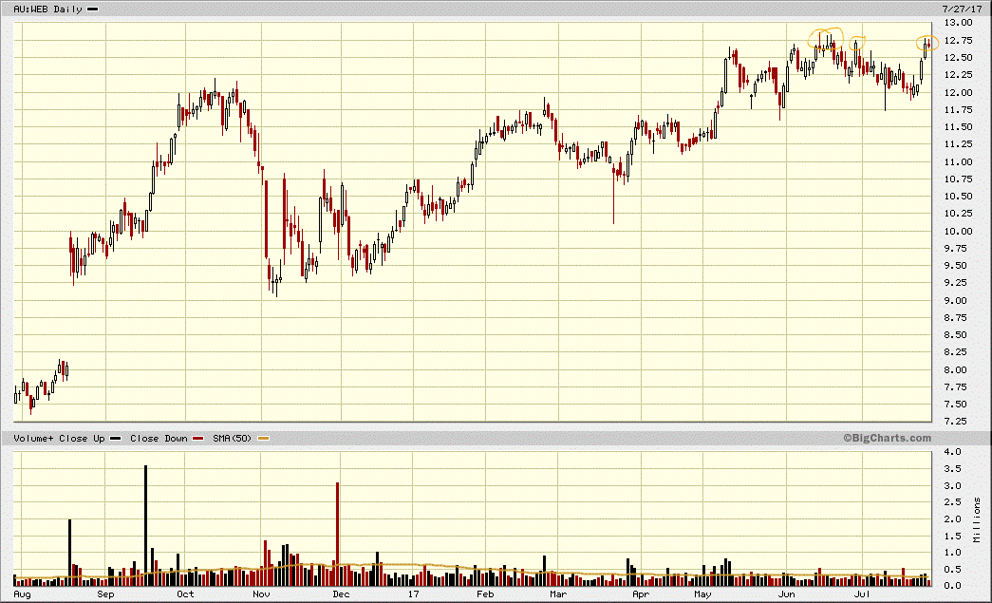Image resolution: width=992 pixels, height=603 pixels.
Task: Select the 8.00 price axis label
Action: [x=955, y=369]
